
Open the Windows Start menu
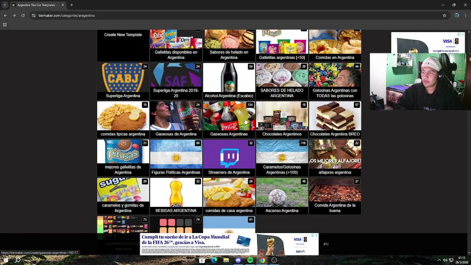coord(5,260)
